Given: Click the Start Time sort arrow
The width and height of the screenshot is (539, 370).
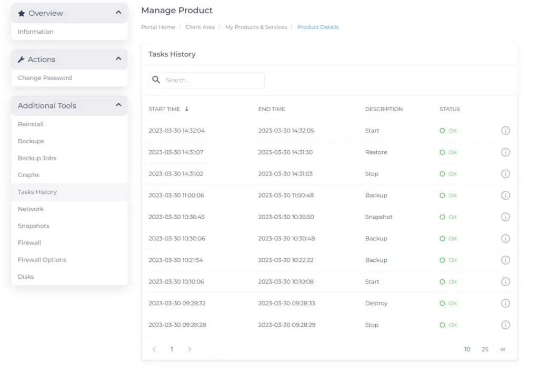Looking at the screenshot, I should pos(186,109).
